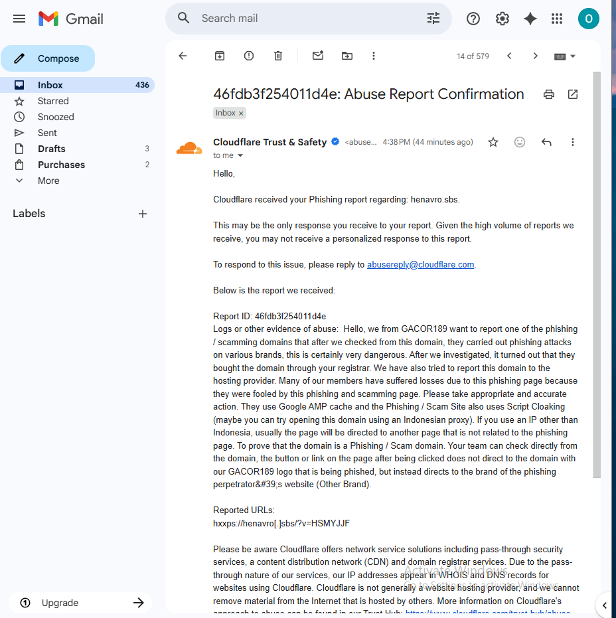Delete this email with trash icon
Viewport: 616px width, 618px height.
pos(278,56)
